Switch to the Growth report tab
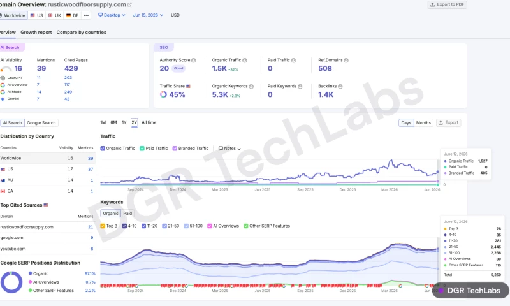Screen dimensions: 510x306 [x=36, y=32]
